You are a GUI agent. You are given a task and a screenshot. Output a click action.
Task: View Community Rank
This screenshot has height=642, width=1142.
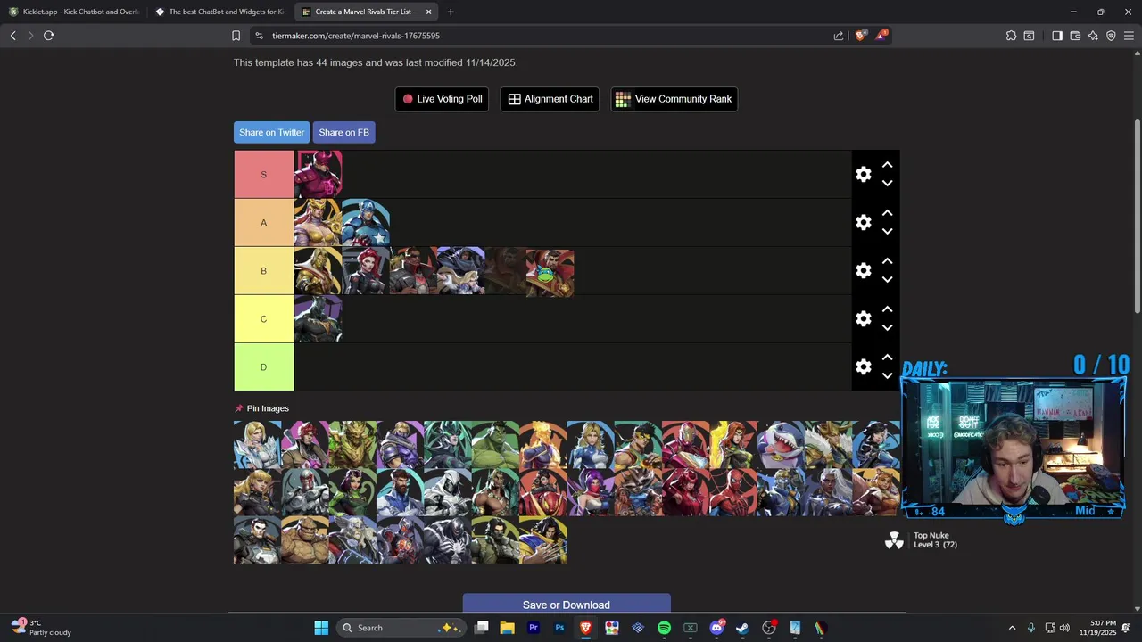coord(674,99)
